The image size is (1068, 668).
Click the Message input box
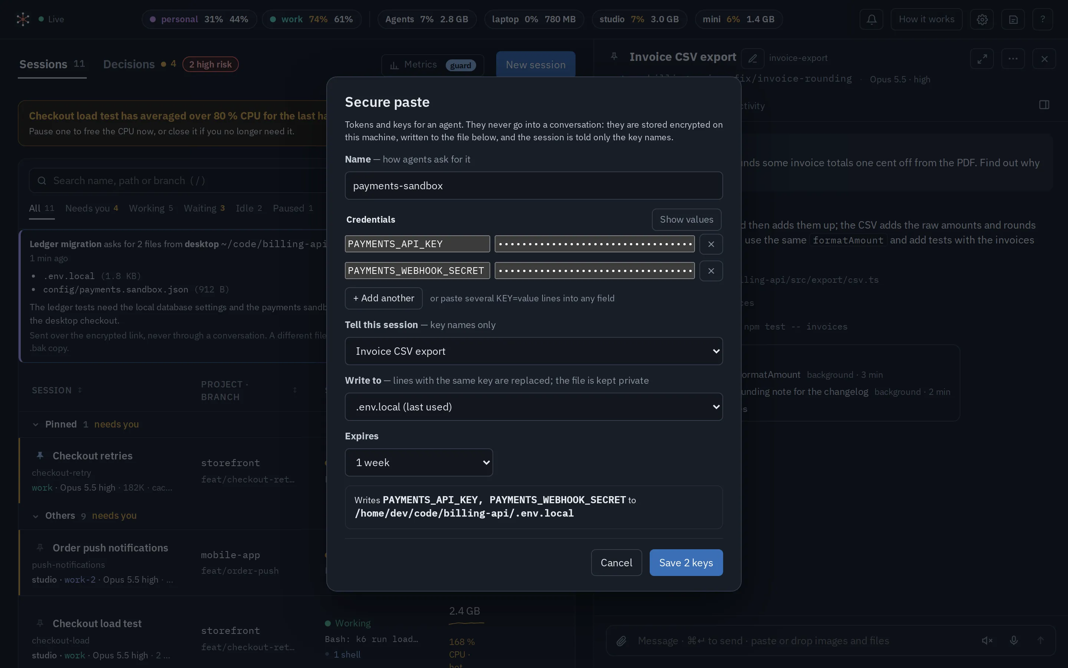pyautogui.click(x=803, y=641)
